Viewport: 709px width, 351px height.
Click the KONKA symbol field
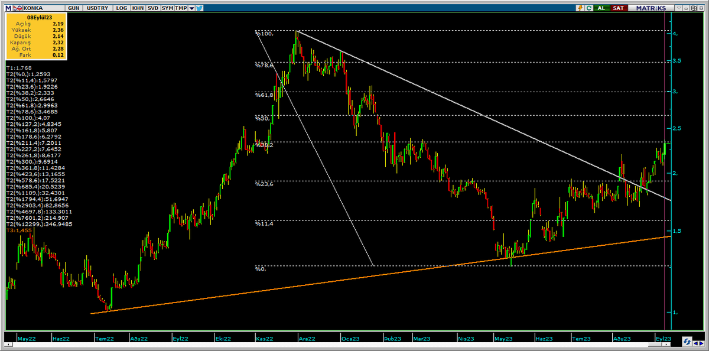point(44,8)
